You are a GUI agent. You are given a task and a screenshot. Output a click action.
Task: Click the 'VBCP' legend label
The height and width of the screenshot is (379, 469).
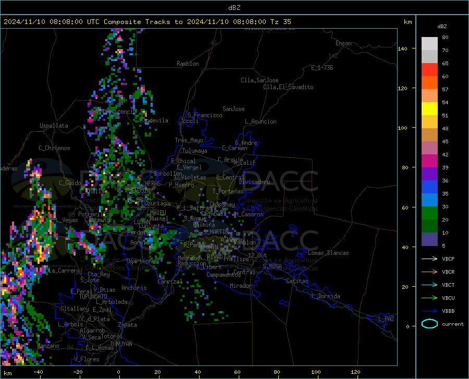(x=448, y=259)
